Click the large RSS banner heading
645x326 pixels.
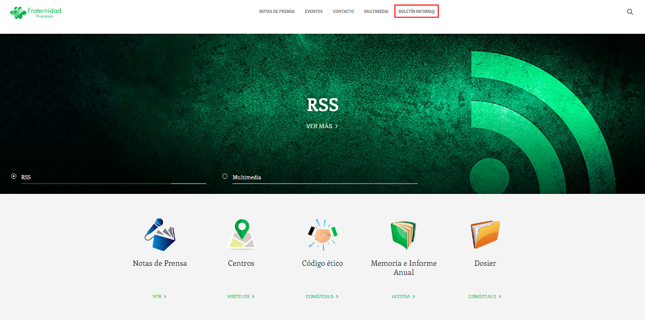coord(322,105)
